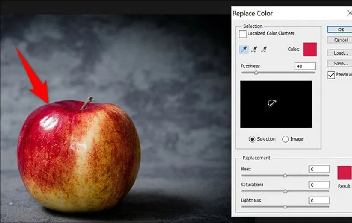Click the Fuzziness value field
The image size is (352, 223).
coord(305,66)
